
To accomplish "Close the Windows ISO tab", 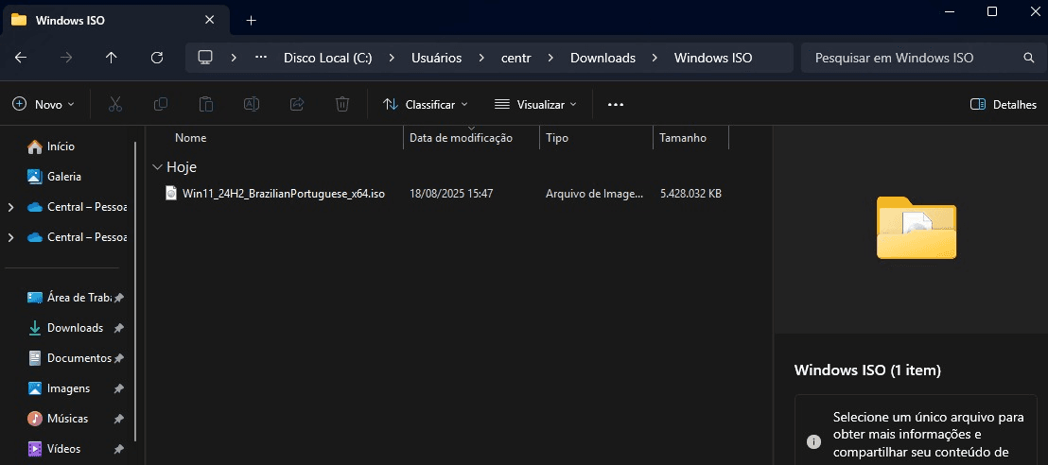I will 209,20.
